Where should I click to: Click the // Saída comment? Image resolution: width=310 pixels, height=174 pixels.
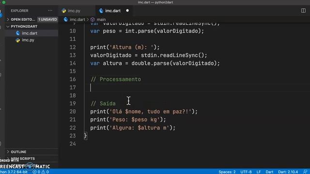coord(103,103)
